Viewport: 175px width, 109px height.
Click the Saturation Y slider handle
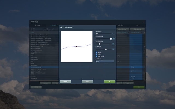tap(99, 44)
